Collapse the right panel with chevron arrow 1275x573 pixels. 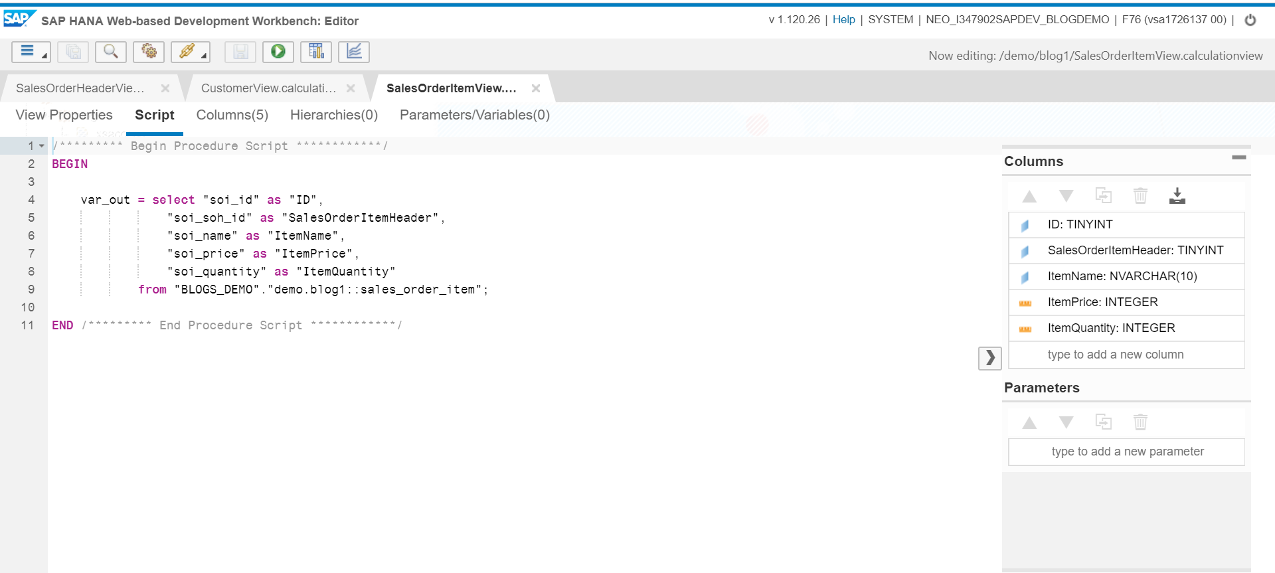click(x=989, y=358)
